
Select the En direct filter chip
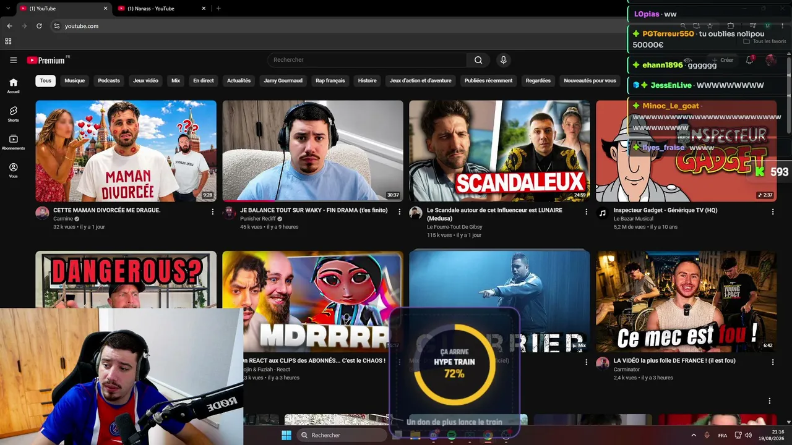point(204,80)
